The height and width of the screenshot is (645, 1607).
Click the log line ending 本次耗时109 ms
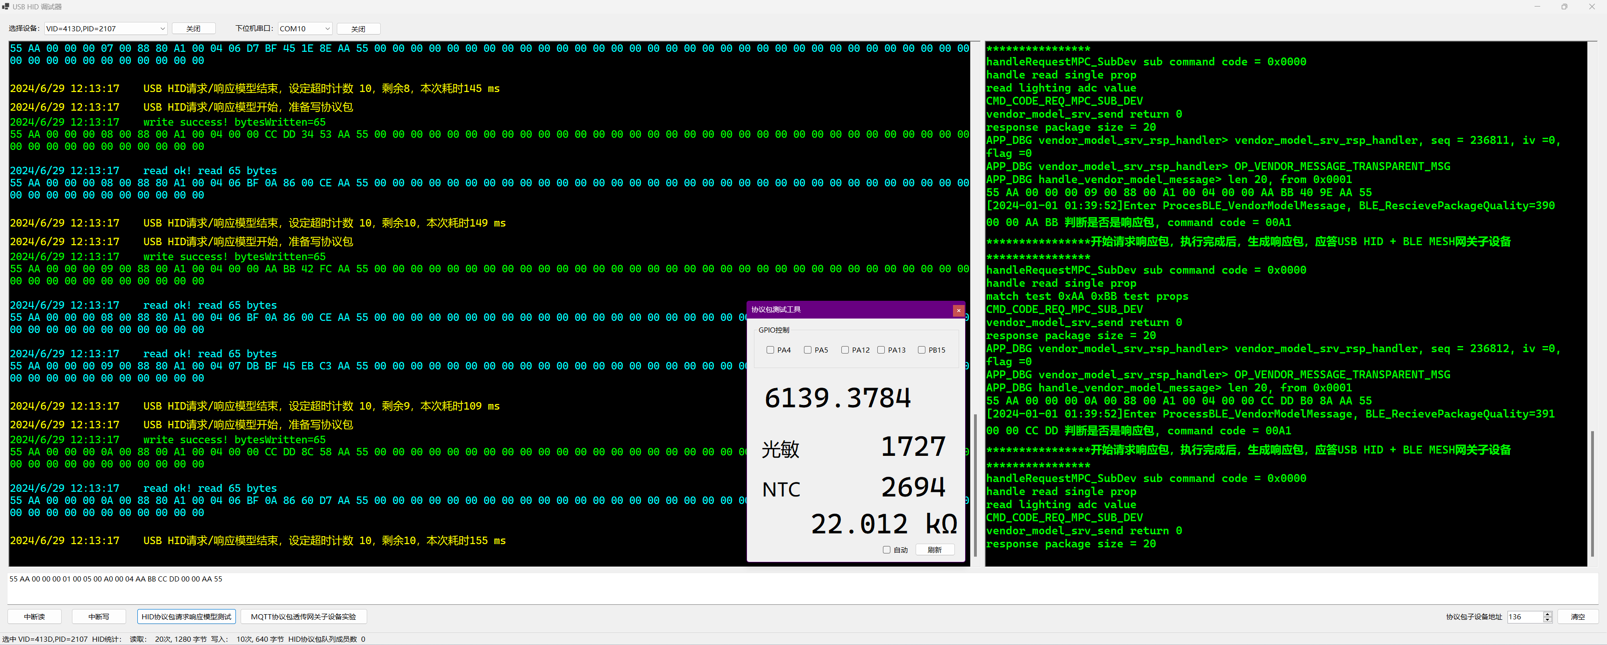point(255,406)
